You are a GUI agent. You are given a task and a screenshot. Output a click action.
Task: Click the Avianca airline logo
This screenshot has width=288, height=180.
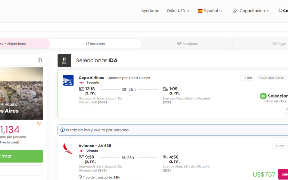pos(68,149)
